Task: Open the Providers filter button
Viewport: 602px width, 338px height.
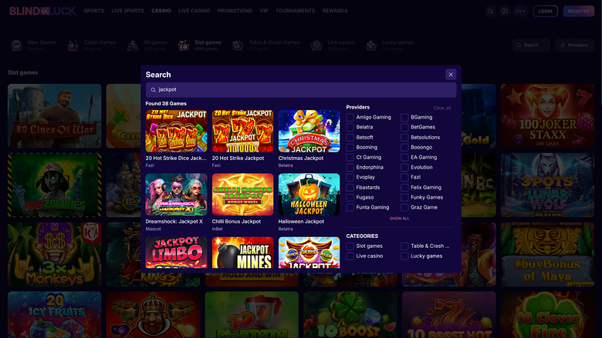Action: pos(574,45)
